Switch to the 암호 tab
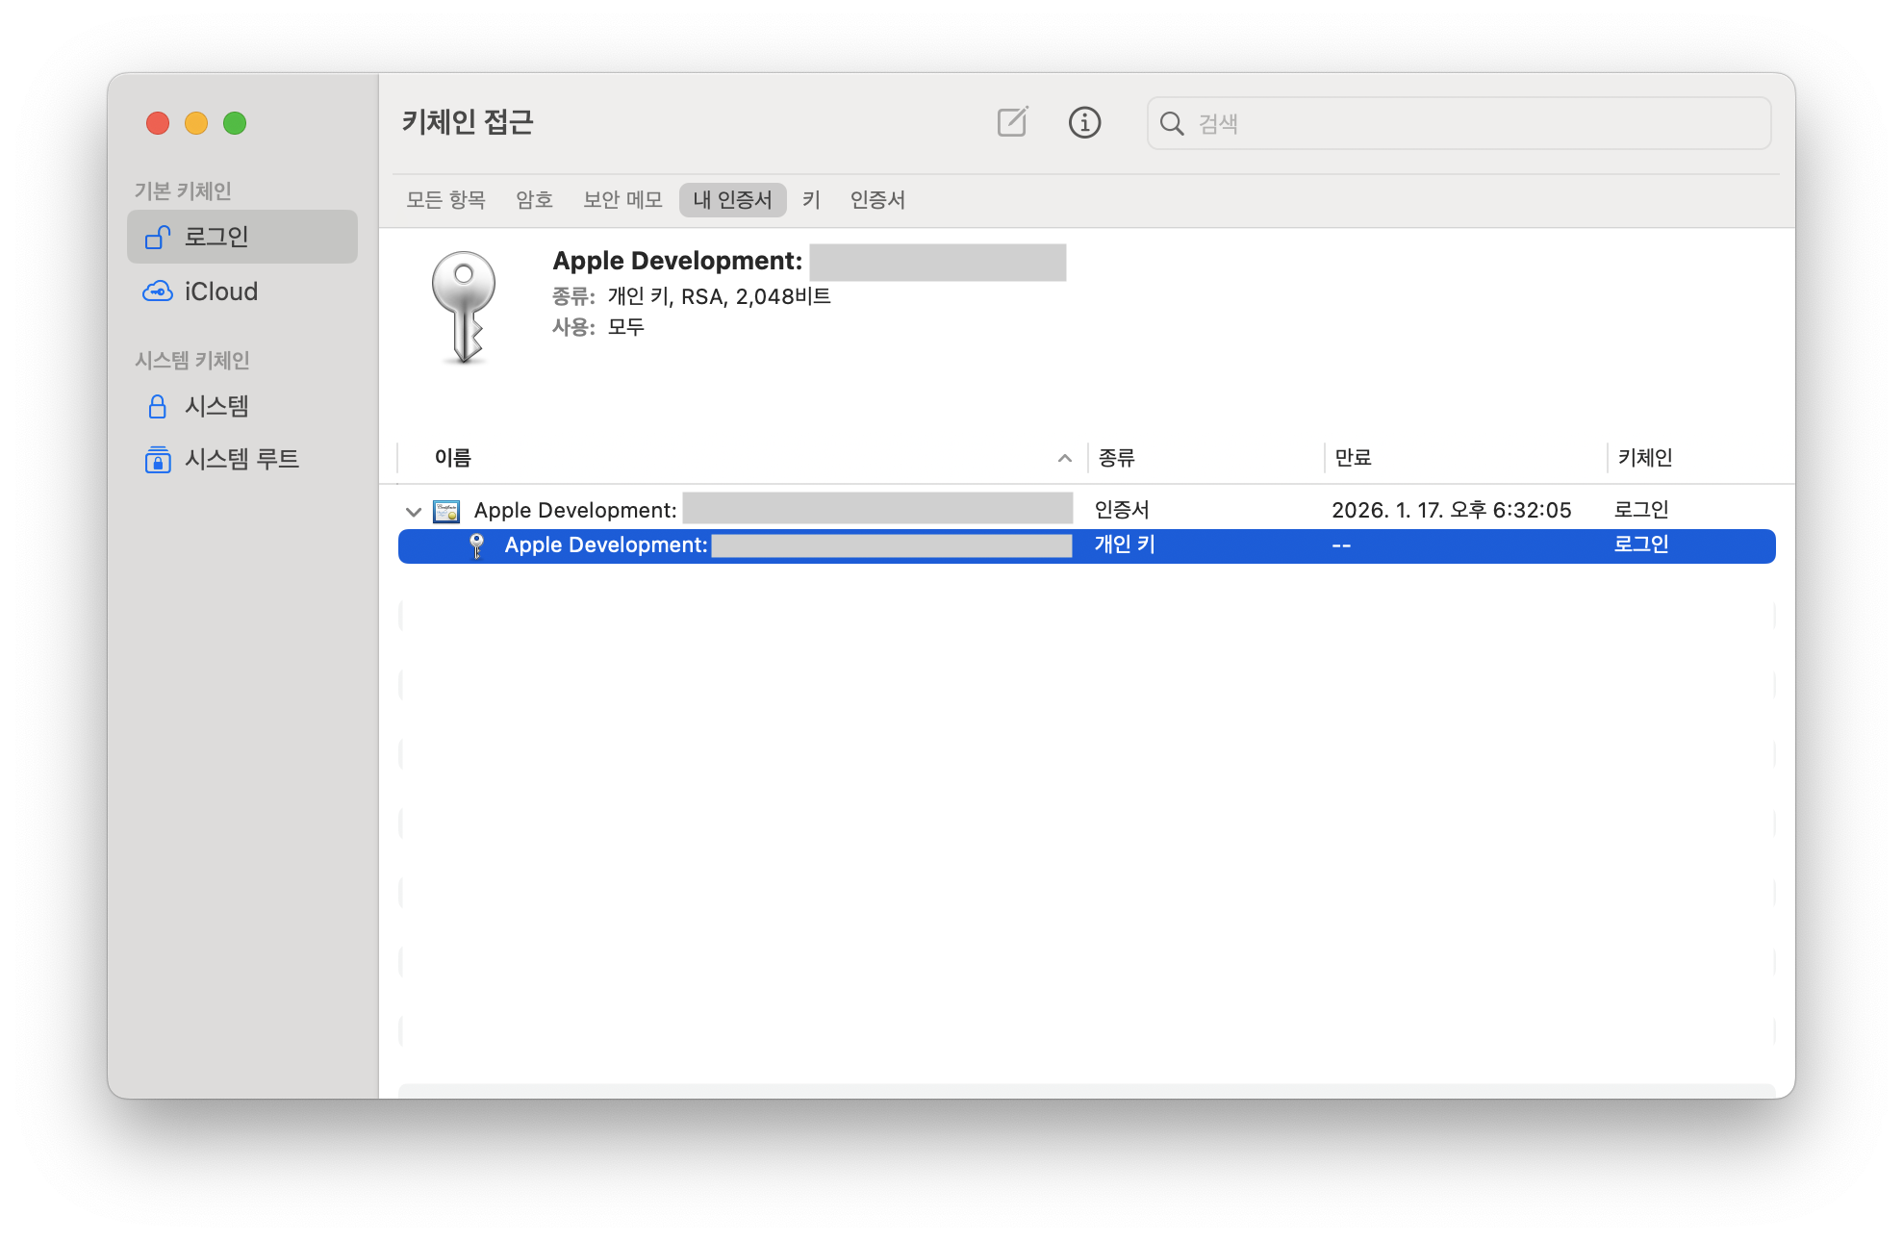 tap(534, 200)
